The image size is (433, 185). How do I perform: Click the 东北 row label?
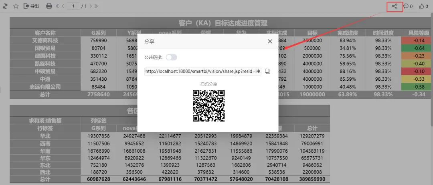pyautogui.click(x=45, y=165)
